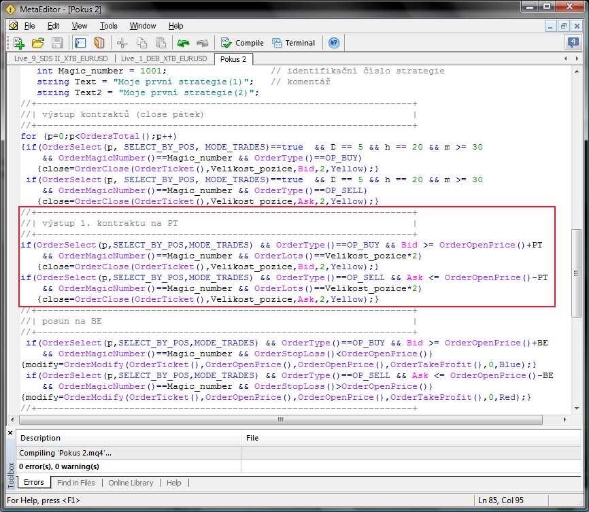Select the Errors tab in Toolbox
This screenshot has height=512, width=589.
coord(34,482)
